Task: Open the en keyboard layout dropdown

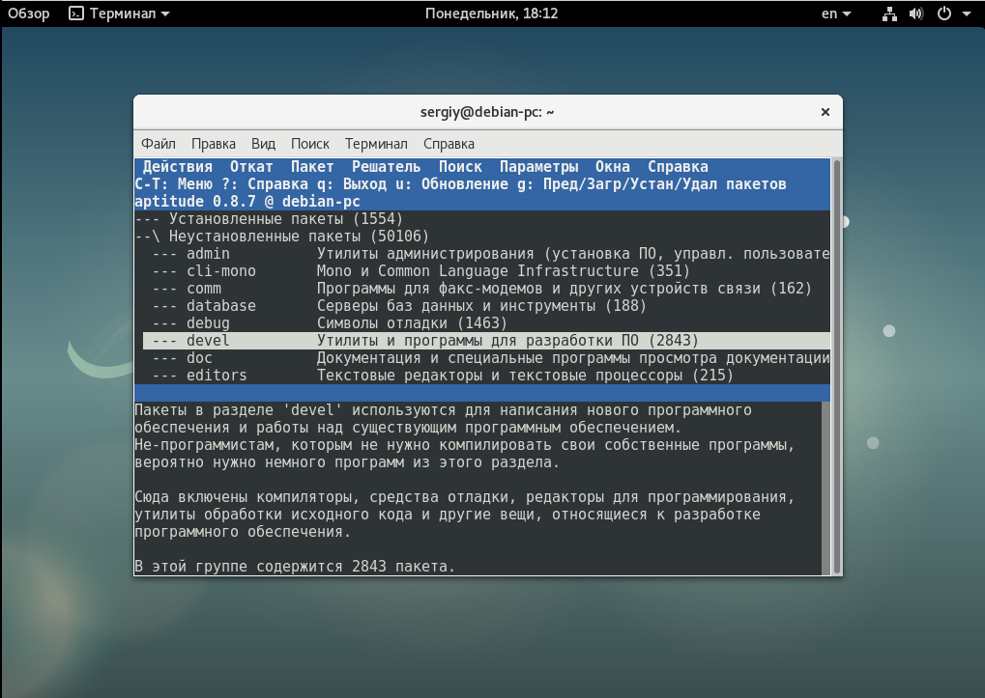Action: (x=836, y=14)
